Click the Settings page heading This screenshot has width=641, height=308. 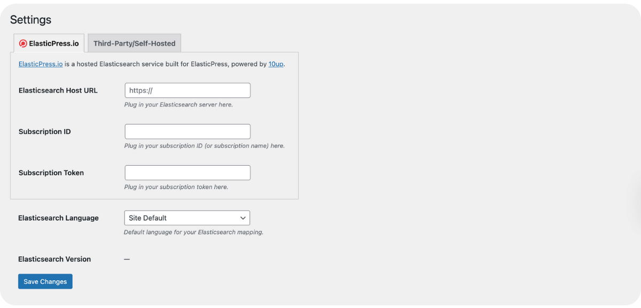coord(30,20)
